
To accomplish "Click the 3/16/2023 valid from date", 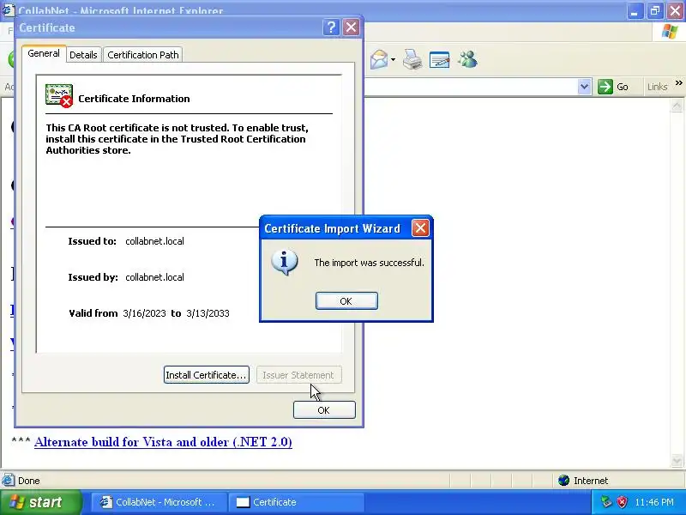I will pos(144,313).
